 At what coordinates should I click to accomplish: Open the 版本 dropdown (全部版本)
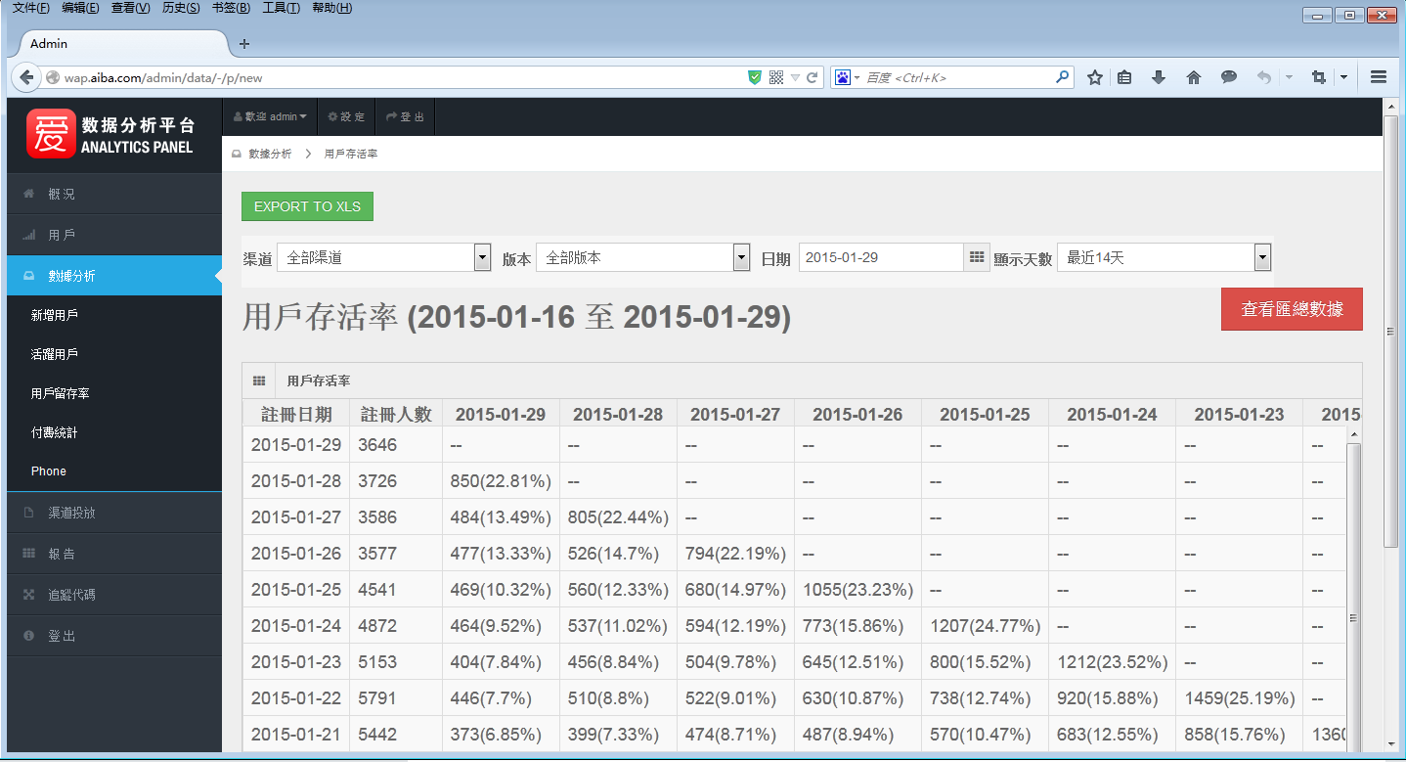pos(643,258)
